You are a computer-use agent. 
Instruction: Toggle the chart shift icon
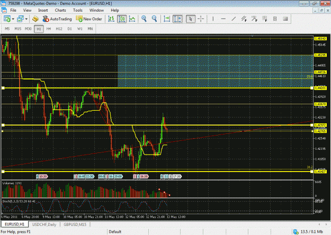point(177,19)
